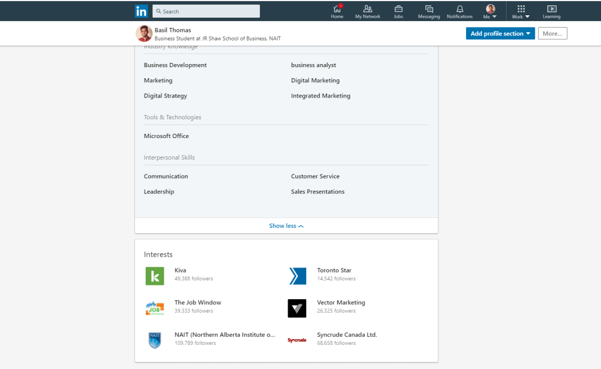Click the Toronto Star logo

pyautogui.click(x=298, y=276)
